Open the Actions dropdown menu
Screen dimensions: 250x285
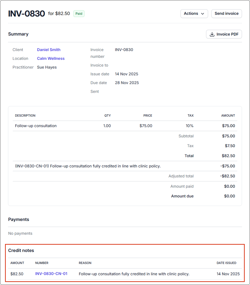coord(194,14)
